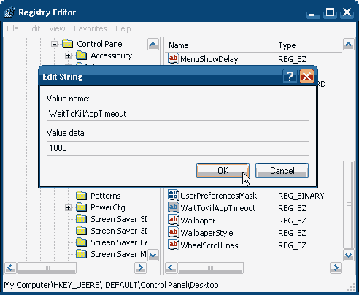Click values pane horizontal scrollbar thumb
The height and width of the screenshot is (295, 359).
210,268
